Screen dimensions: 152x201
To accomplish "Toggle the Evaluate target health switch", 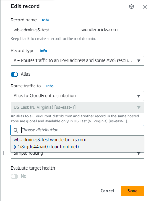I will click(14, 177).
